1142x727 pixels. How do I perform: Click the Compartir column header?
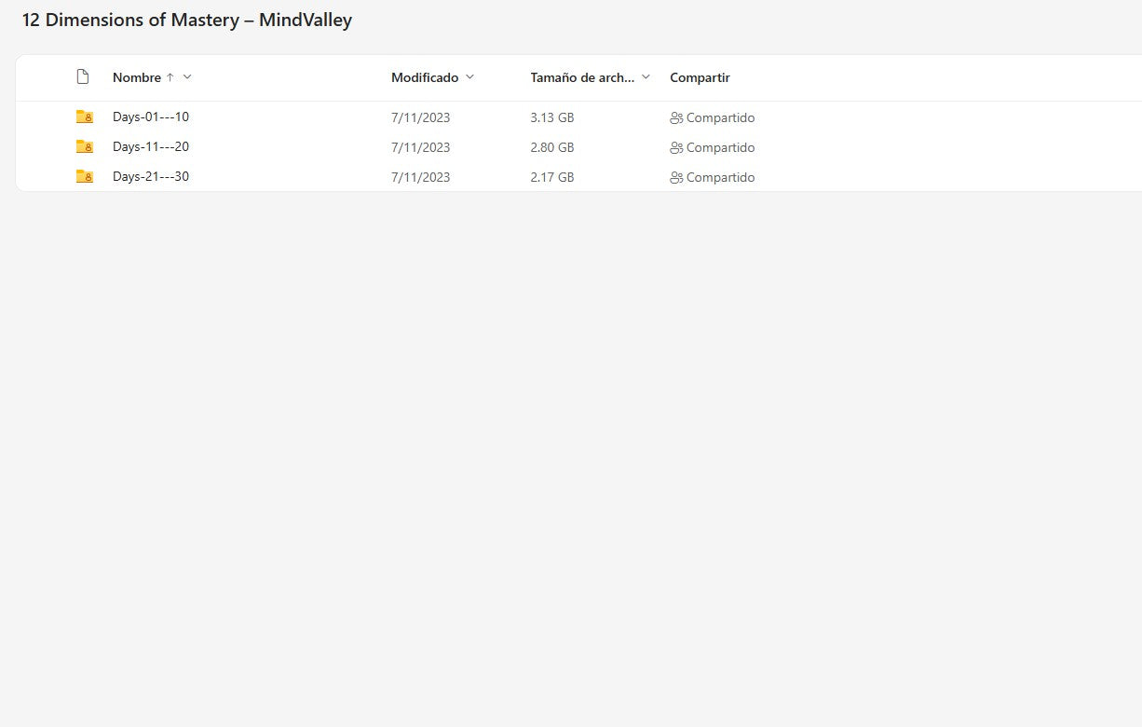700,77
